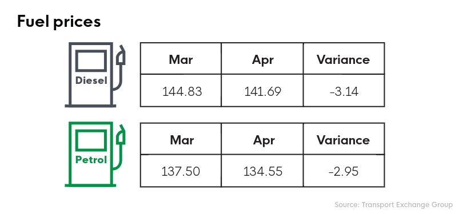Click the green Petrol fuel pump icon
463x214 pixels.
click(95, 154)
